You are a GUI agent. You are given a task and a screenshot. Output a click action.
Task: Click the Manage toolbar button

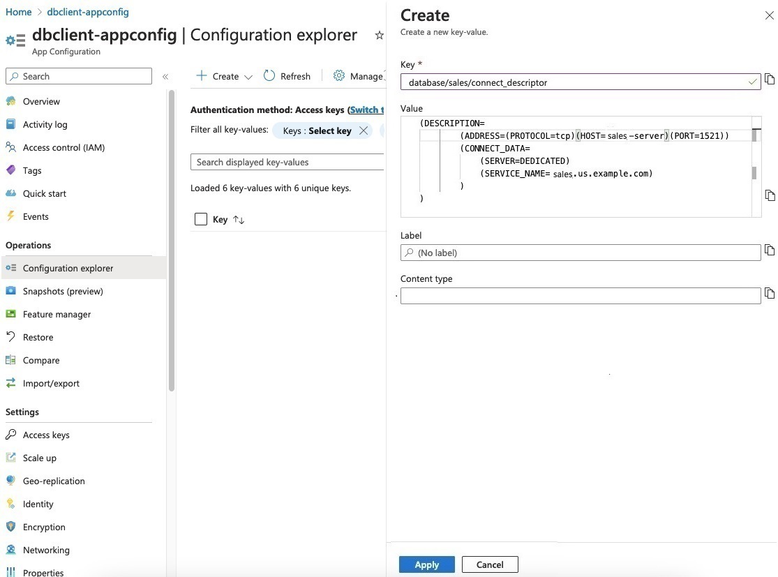pos(359,76)
